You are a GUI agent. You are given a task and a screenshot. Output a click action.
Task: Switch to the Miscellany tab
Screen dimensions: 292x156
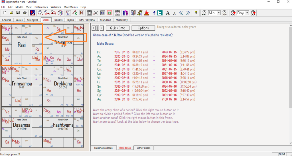(122, 20)
